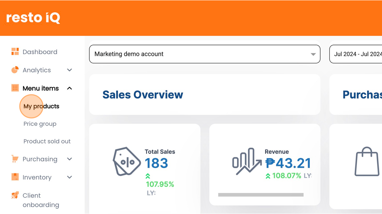The height and width of the screenshot is (214, 382).
Task: Click the Client onboarding rocket icon
Action: pos(15,195)
